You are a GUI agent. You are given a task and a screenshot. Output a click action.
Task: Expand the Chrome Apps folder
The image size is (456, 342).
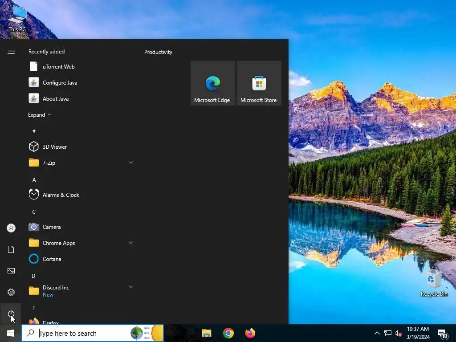(x=81, y=243)
